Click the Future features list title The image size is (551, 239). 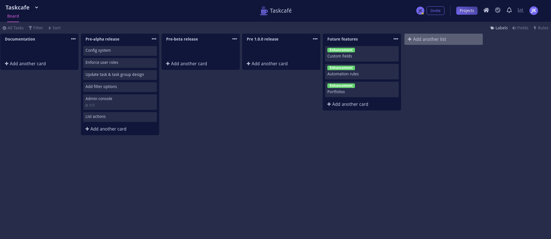click(343, 39)
